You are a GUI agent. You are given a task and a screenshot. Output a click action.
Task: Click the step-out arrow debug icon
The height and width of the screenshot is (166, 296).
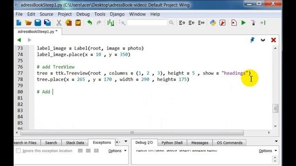263,23
